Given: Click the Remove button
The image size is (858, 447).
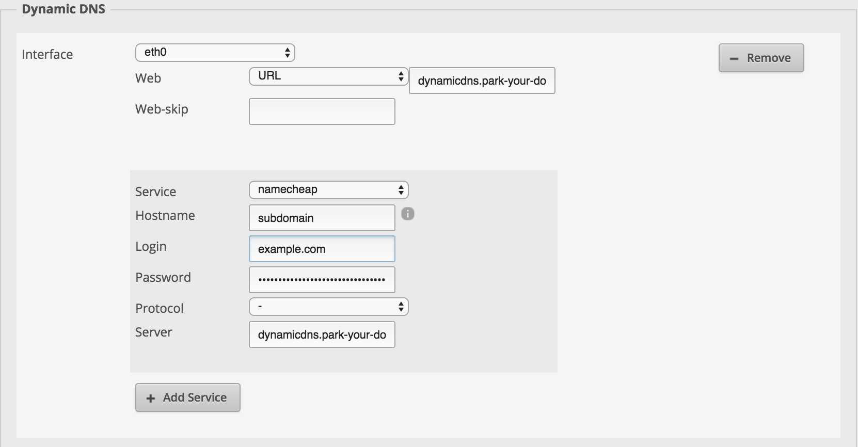Looking at the screenshot, I should click(x=761, y=58).
